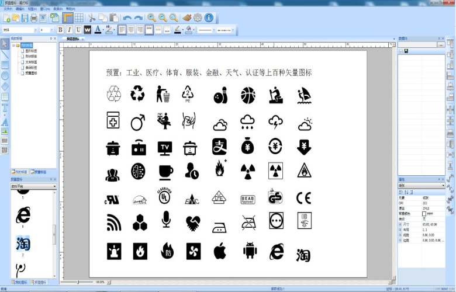Click the scissors cut icon

click(x=92, y=18)
